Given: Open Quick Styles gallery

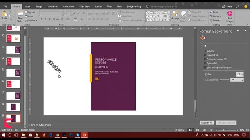Looking at the screenshot, I should [x=184, y=16].
